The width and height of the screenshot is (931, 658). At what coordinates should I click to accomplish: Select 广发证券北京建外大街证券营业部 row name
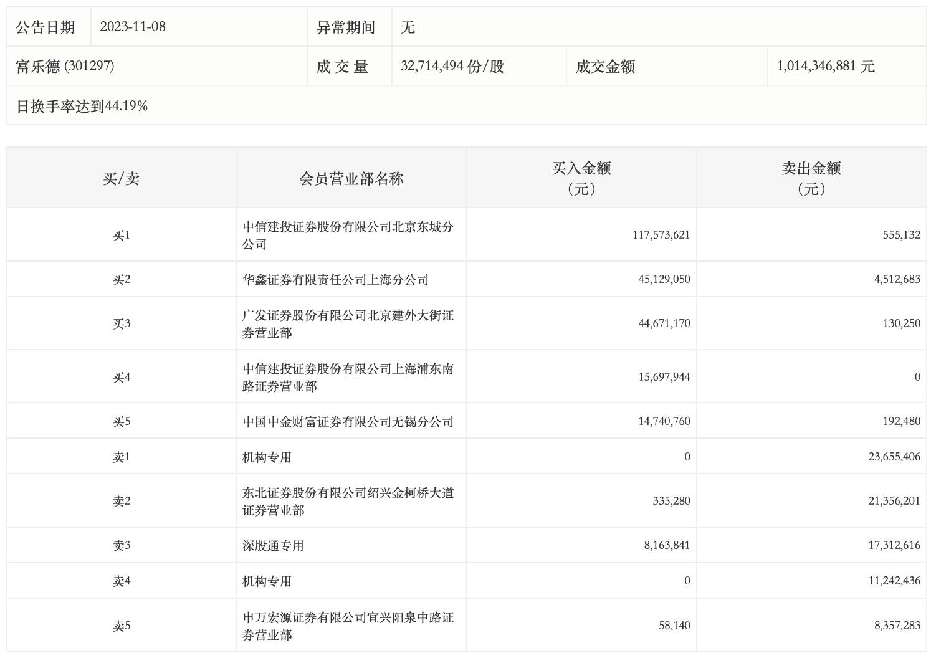pos(348,323)
